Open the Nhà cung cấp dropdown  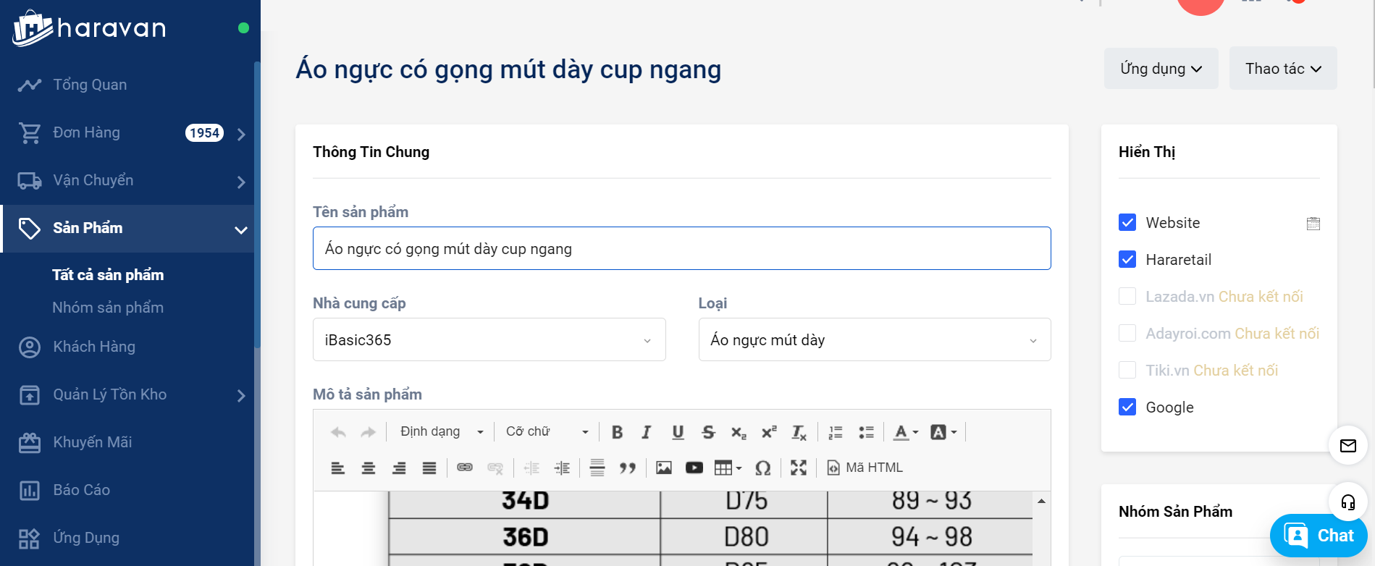489,339
